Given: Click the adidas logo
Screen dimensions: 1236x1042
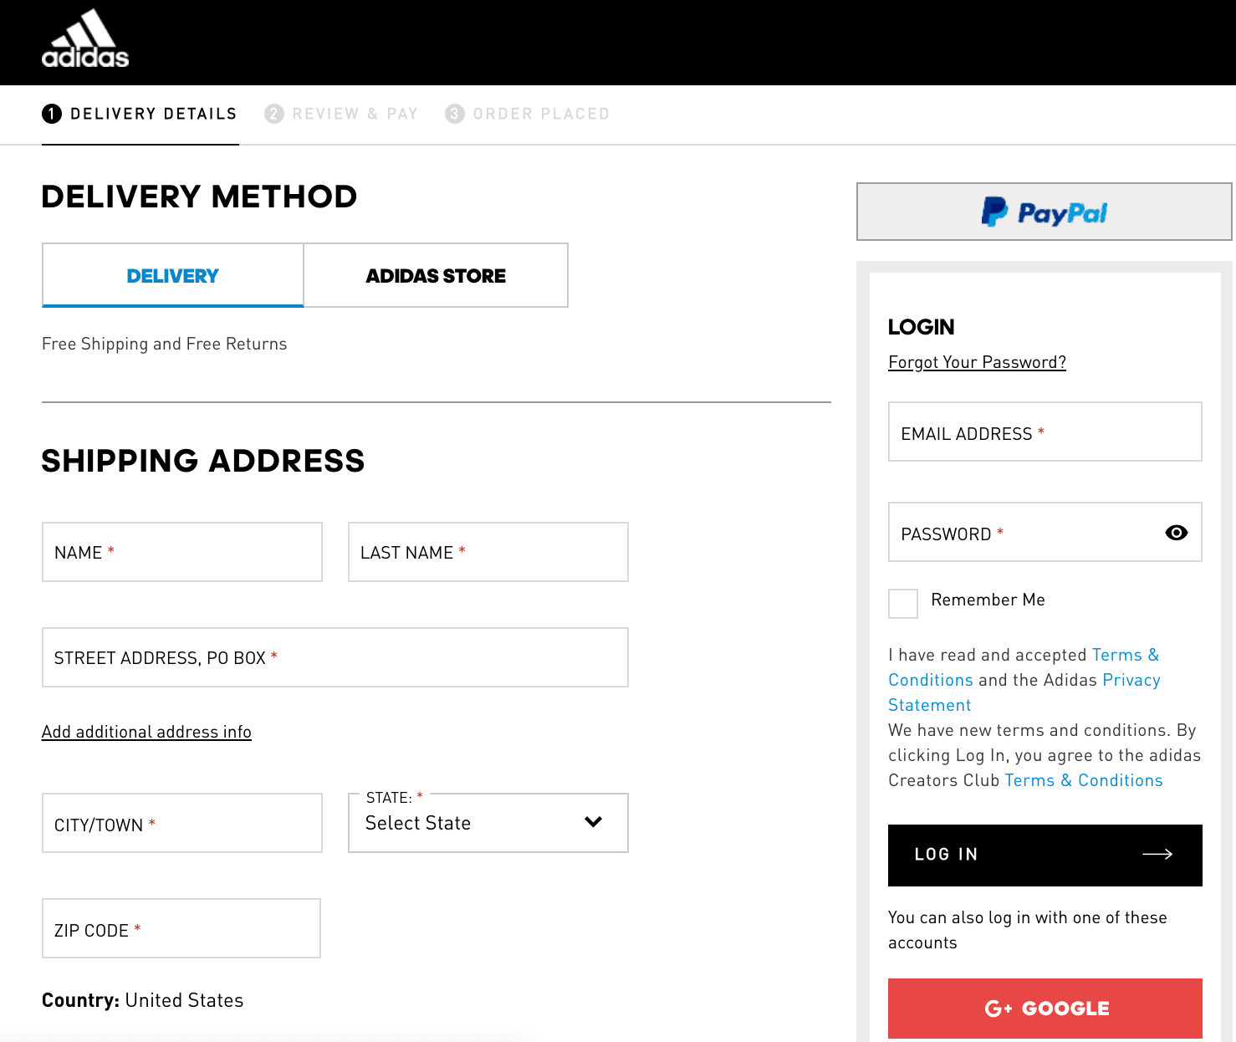Looking at the screenshot, I should 85,39.
